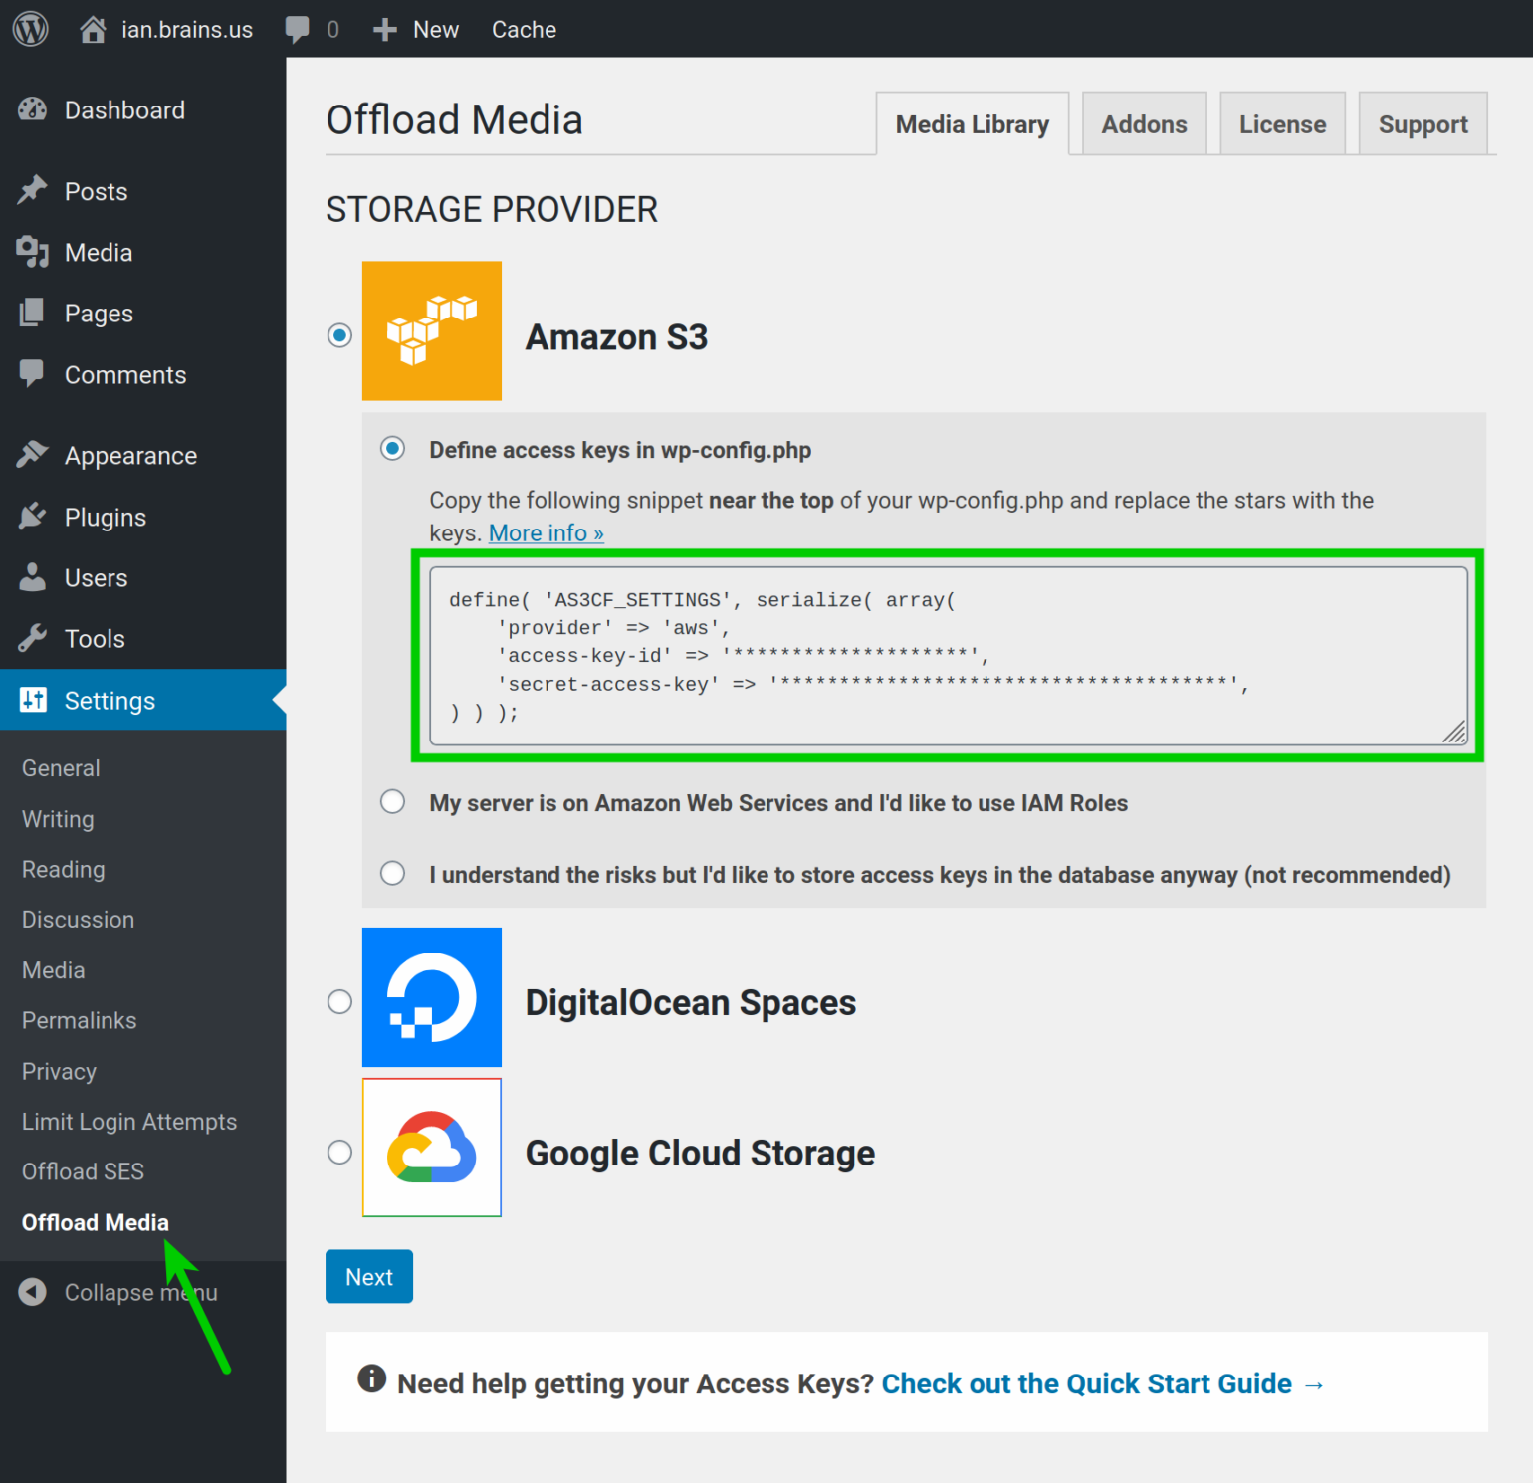Click the code box resize handle

pyautogui.click(x=1454, y=732)
